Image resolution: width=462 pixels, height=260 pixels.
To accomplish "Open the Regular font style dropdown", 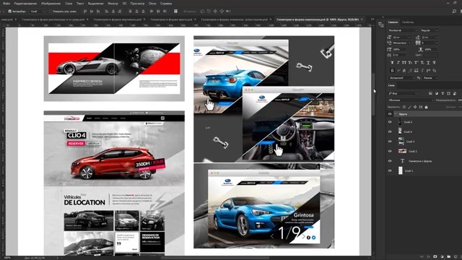I will (430, 30).
